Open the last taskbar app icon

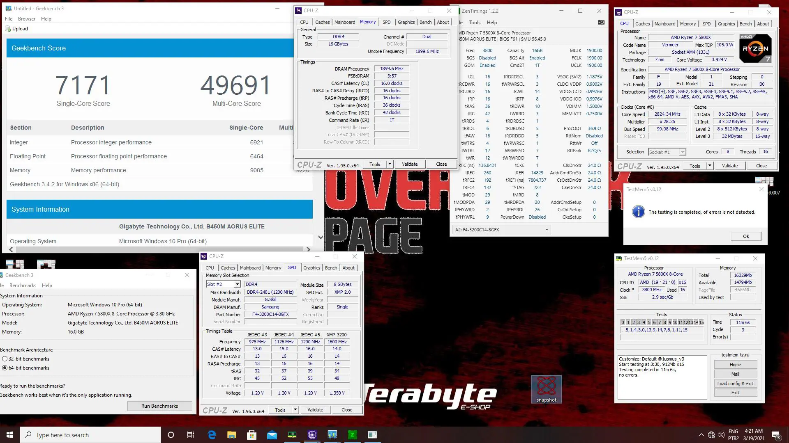point(372,435)
